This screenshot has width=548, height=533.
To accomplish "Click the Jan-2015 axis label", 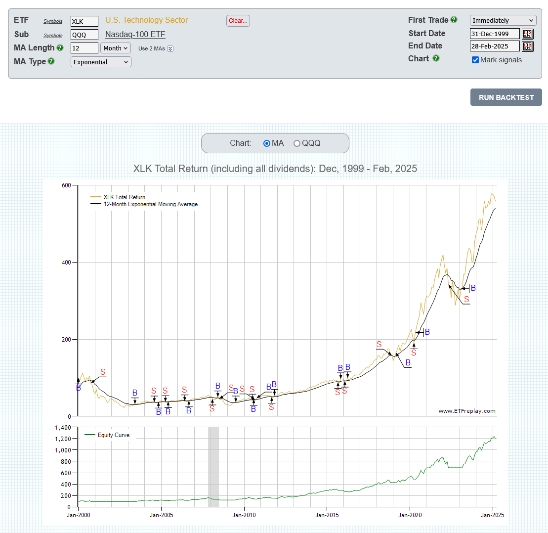I will tap(327, 515).
